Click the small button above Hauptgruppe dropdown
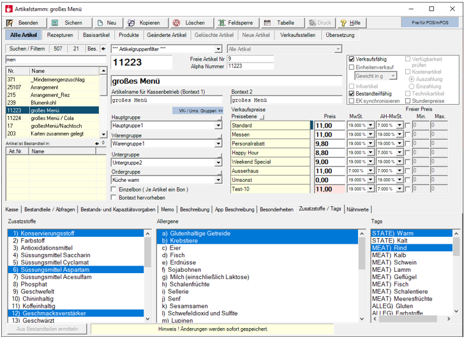 (220, 118)
